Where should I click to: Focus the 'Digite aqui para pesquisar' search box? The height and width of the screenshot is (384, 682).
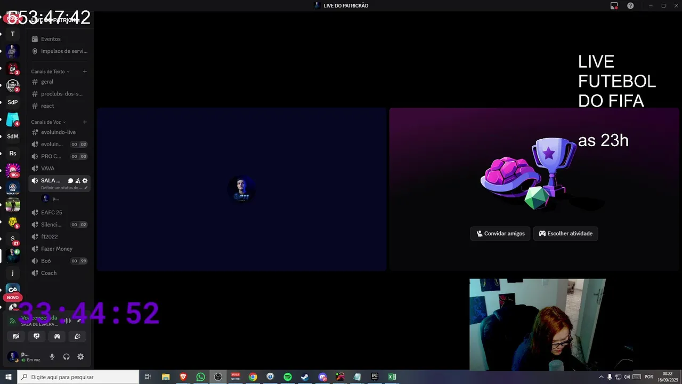tap(78, 377)
